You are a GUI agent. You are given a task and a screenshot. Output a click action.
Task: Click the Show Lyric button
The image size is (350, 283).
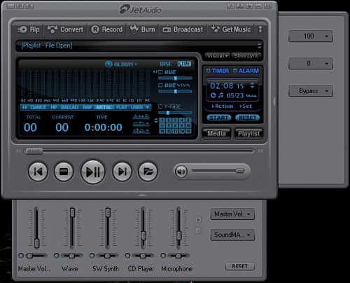pos(246,55)
